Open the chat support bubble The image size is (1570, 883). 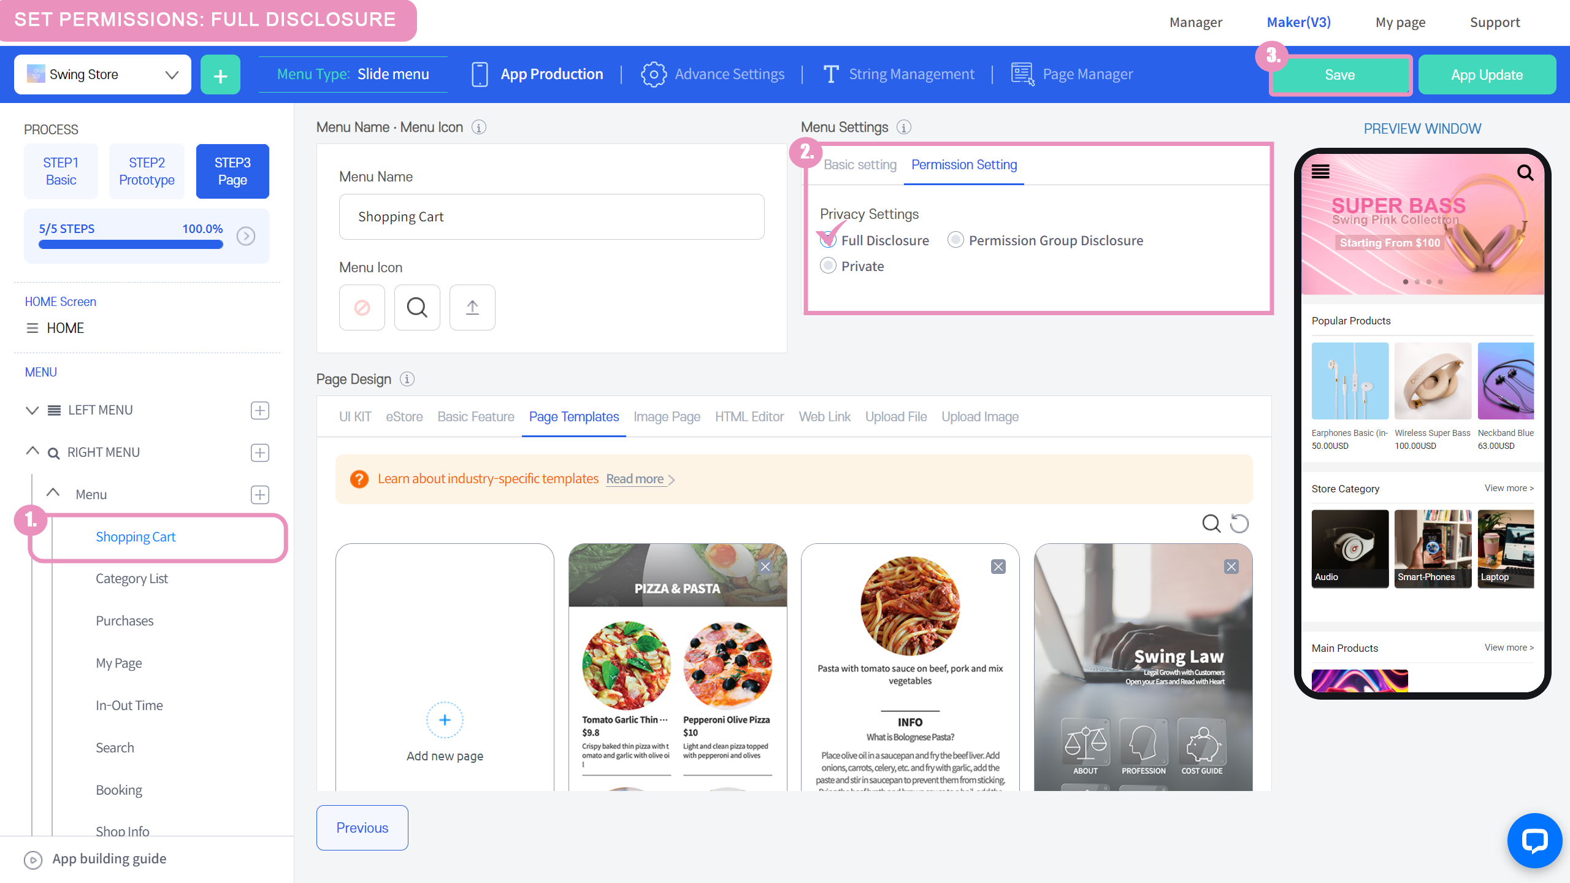tap(1534, 841)
